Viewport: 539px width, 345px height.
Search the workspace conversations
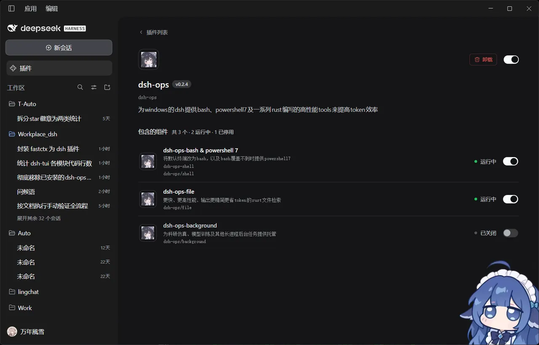(x=80, y=87)
